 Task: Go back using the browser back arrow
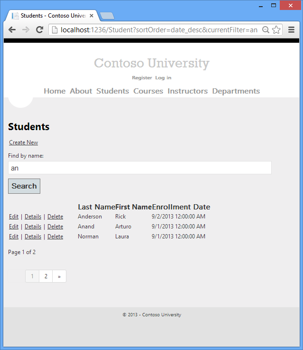point(12,30)
